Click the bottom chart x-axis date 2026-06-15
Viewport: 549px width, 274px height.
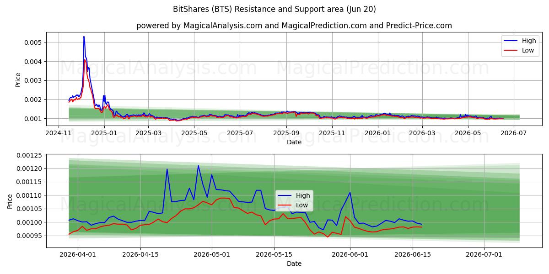coord(413,255)
